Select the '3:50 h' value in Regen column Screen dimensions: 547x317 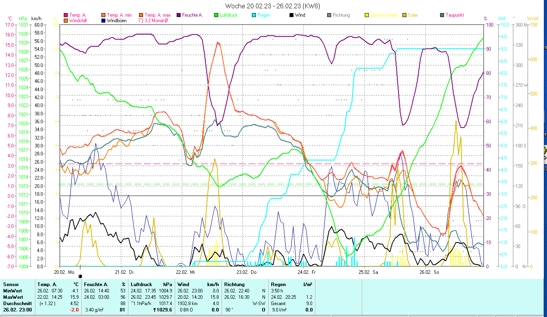tap(277, 290)
